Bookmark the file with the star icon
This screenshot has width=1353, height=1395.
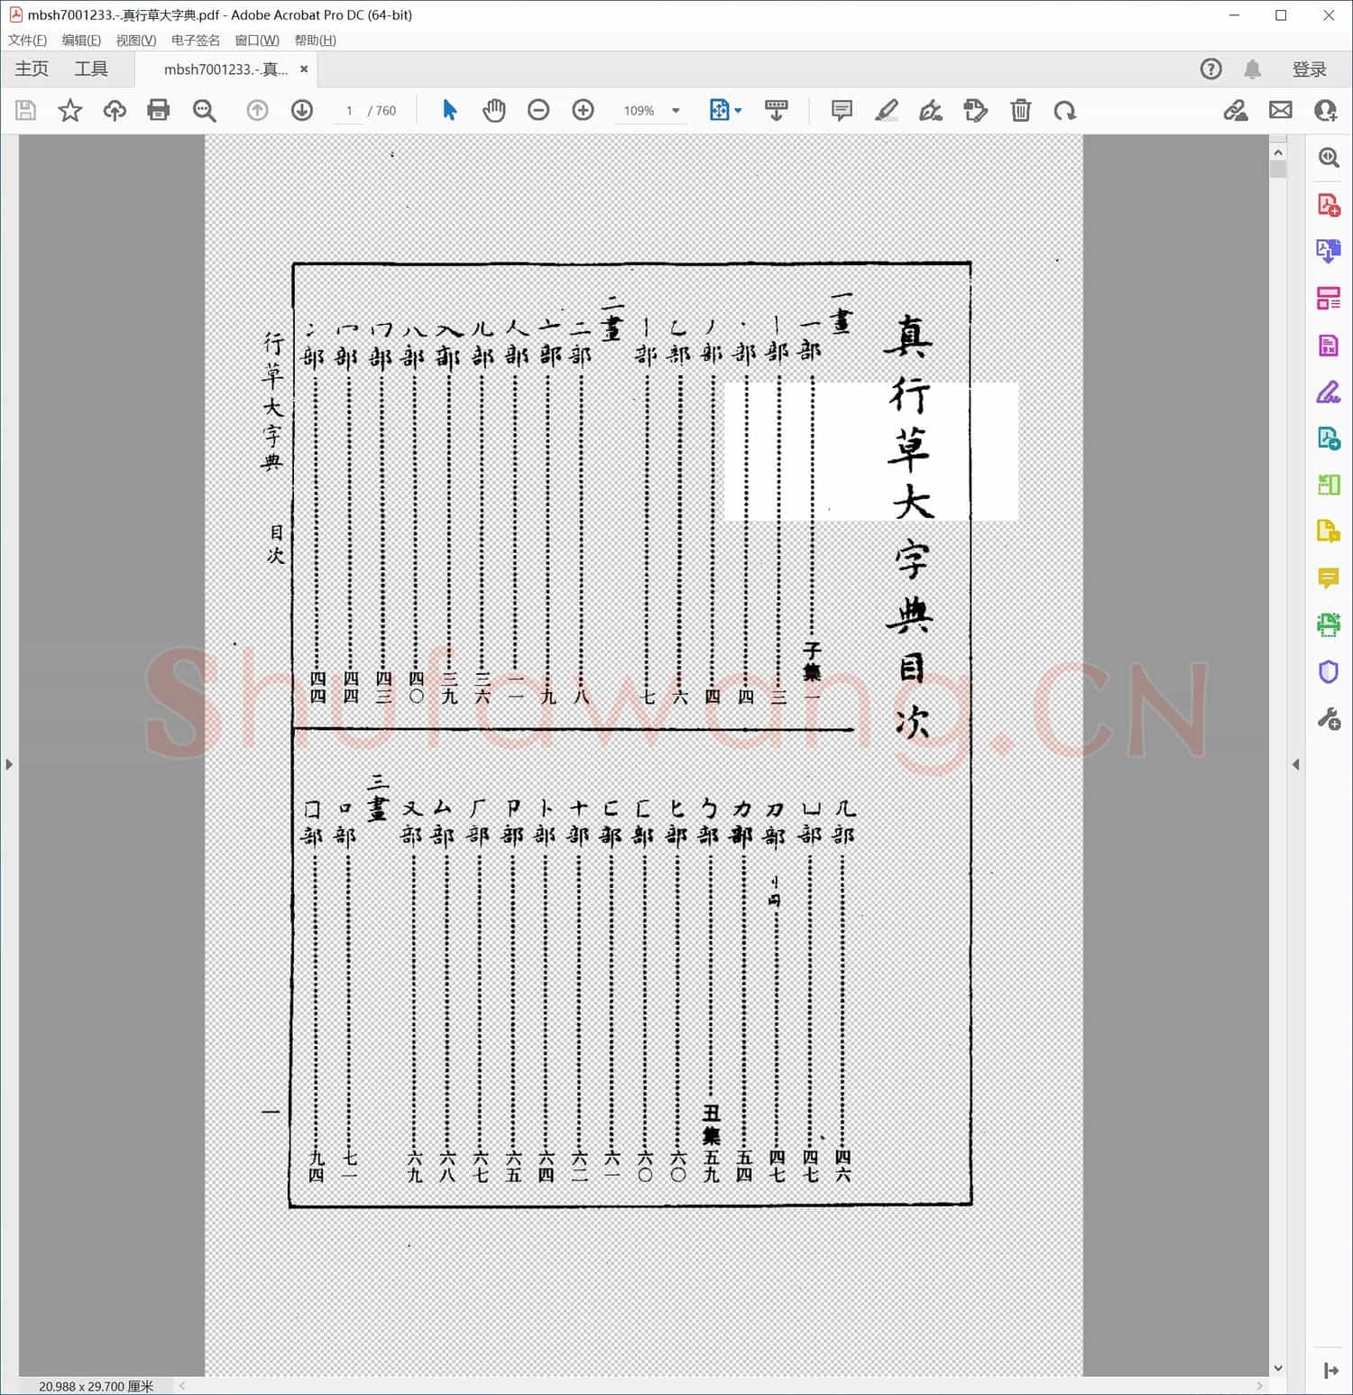click(x=69, y=110)
